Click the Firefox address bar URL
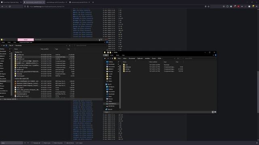 tap(47, 6)
